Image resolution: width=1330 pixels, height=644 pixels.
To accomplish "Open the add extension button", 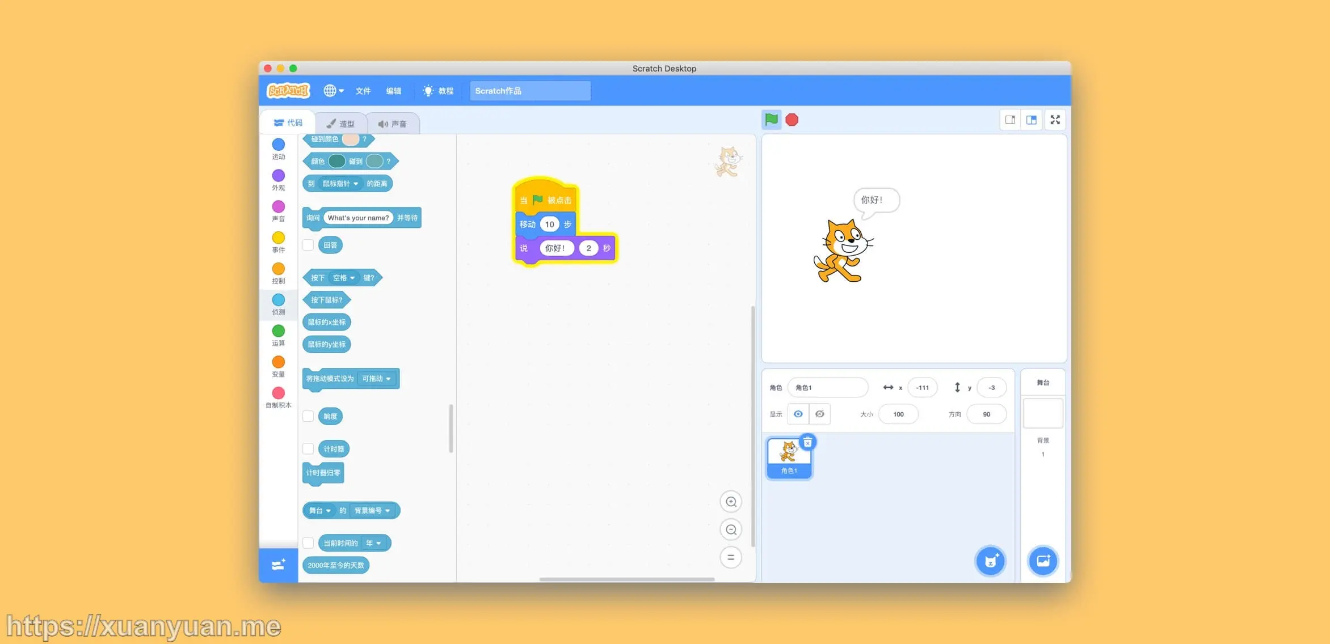I will coord(279,565).
